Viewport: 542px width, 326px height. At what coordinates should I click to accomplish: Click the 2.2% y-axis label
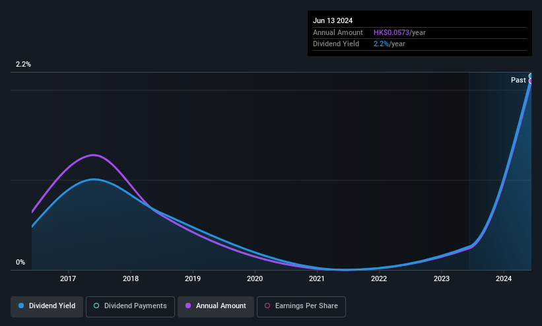(23, 64)
